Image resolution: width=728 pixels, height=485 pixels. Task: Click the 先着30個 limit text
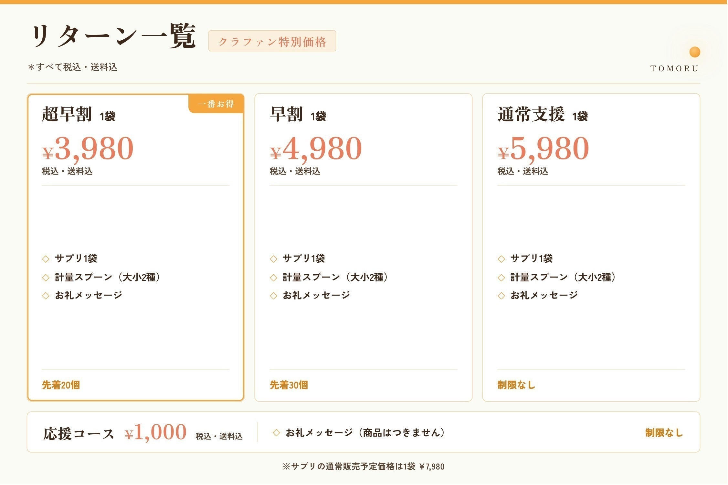pos(289,385)
